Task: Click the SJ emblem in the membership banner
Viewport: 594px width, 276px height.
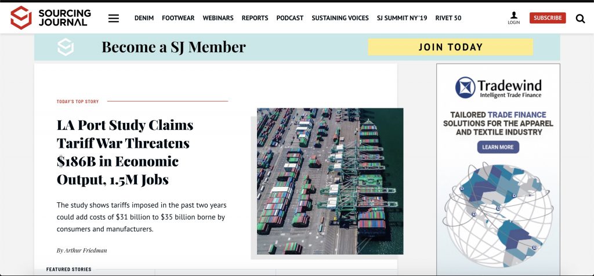Action: click(66, 47)
